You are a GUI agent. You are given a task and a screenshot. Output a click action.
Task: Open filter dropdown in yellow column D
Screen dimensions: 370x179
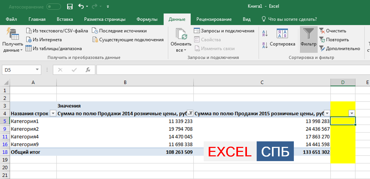click(352, 113)
